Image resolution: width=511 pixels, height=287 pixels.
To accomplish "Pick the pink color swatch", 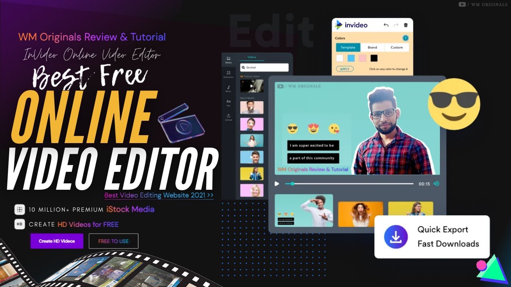I will point(362,58).
